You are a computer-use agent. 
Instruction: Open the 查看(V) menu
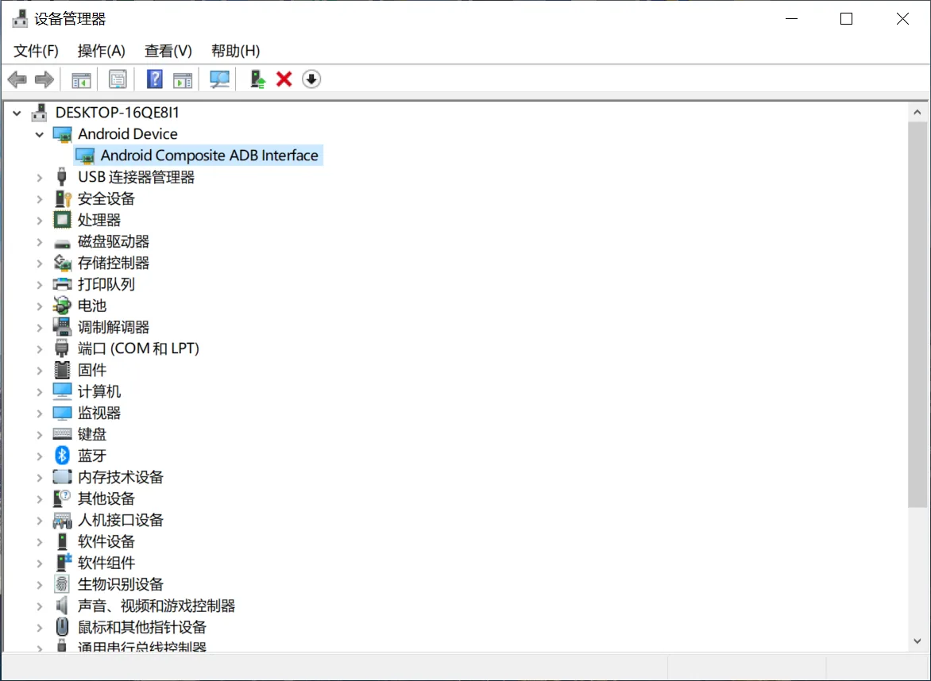click(168, 51)
